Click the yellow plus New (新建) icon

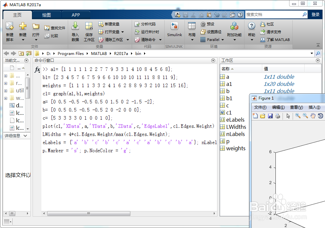(x=22, y=26)
